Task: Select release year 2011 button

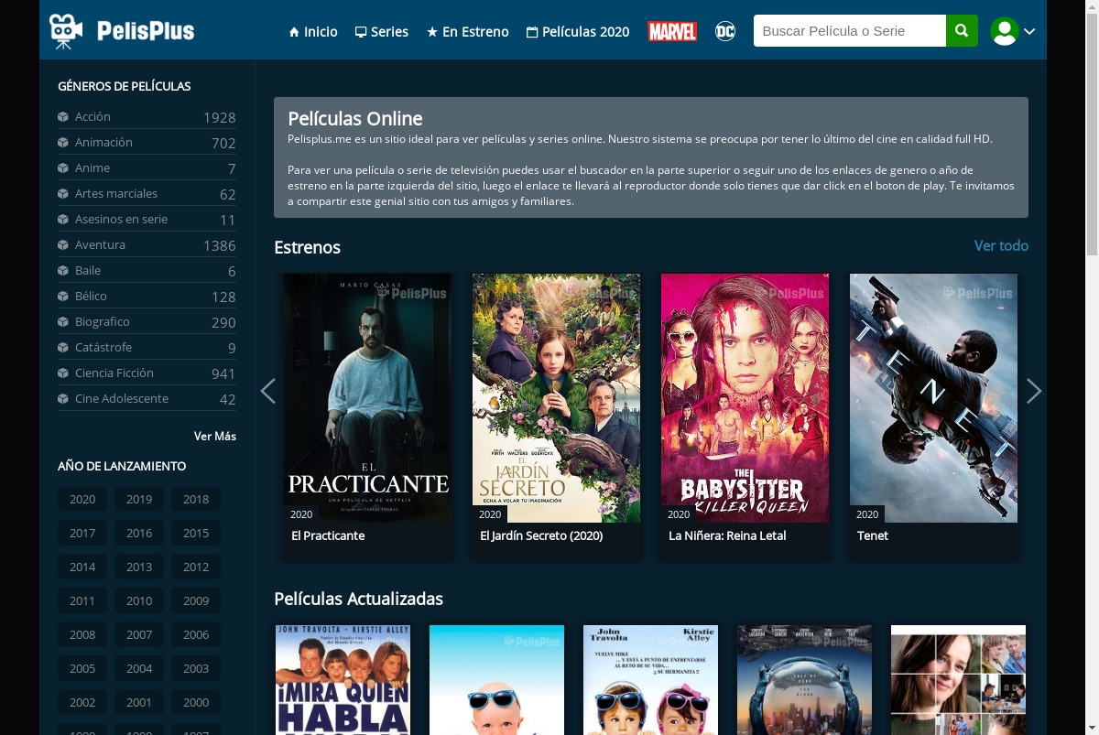Action: pyautogui.click(x=82, y=600)
